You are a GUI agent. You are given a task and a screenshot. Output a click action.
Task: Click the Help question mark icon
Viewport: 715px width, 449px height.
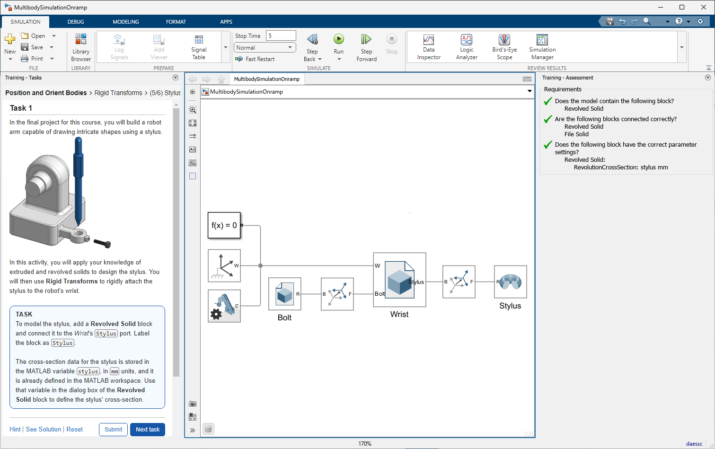[x=679, y=22]
